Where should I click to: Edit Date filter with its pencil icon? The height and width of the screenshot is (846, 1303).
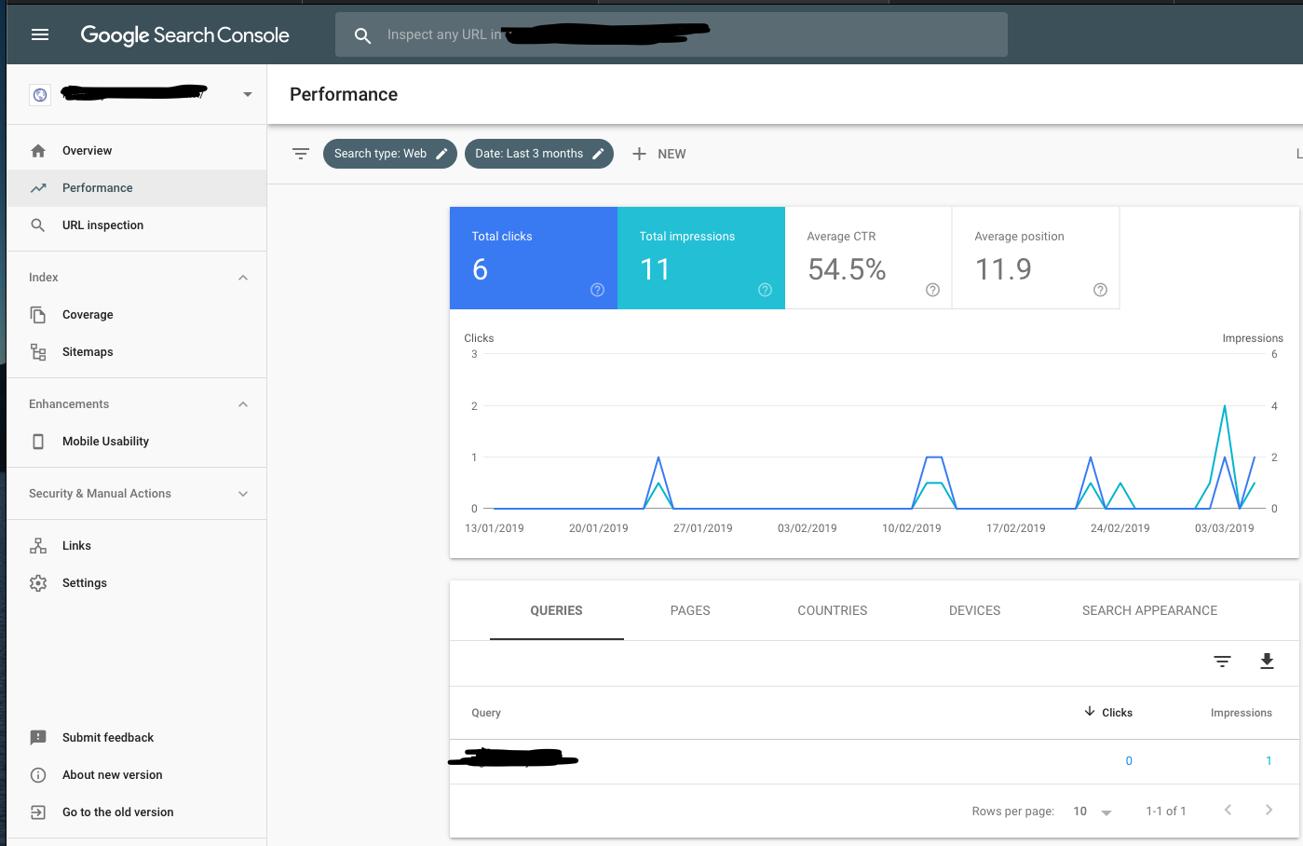(x=599, y=154)
